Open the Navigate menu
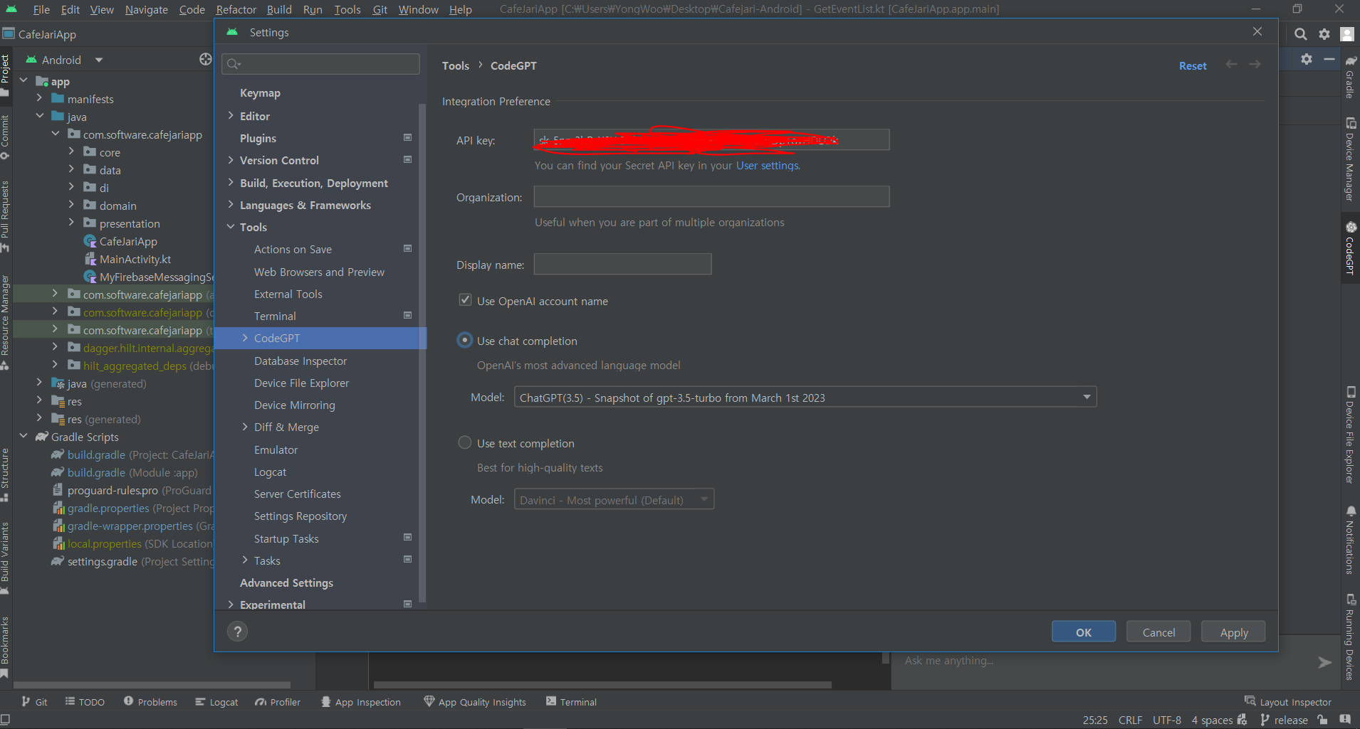1360x729 pixels. tap(146, 9)
